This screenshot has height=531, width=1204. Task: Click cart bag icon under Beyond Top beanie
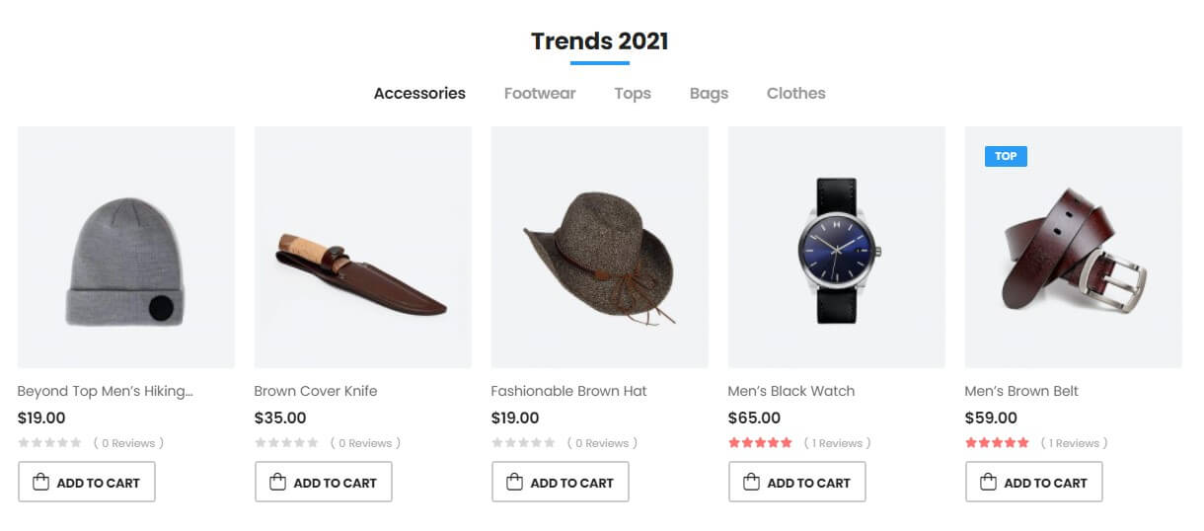tap(40, 483)
